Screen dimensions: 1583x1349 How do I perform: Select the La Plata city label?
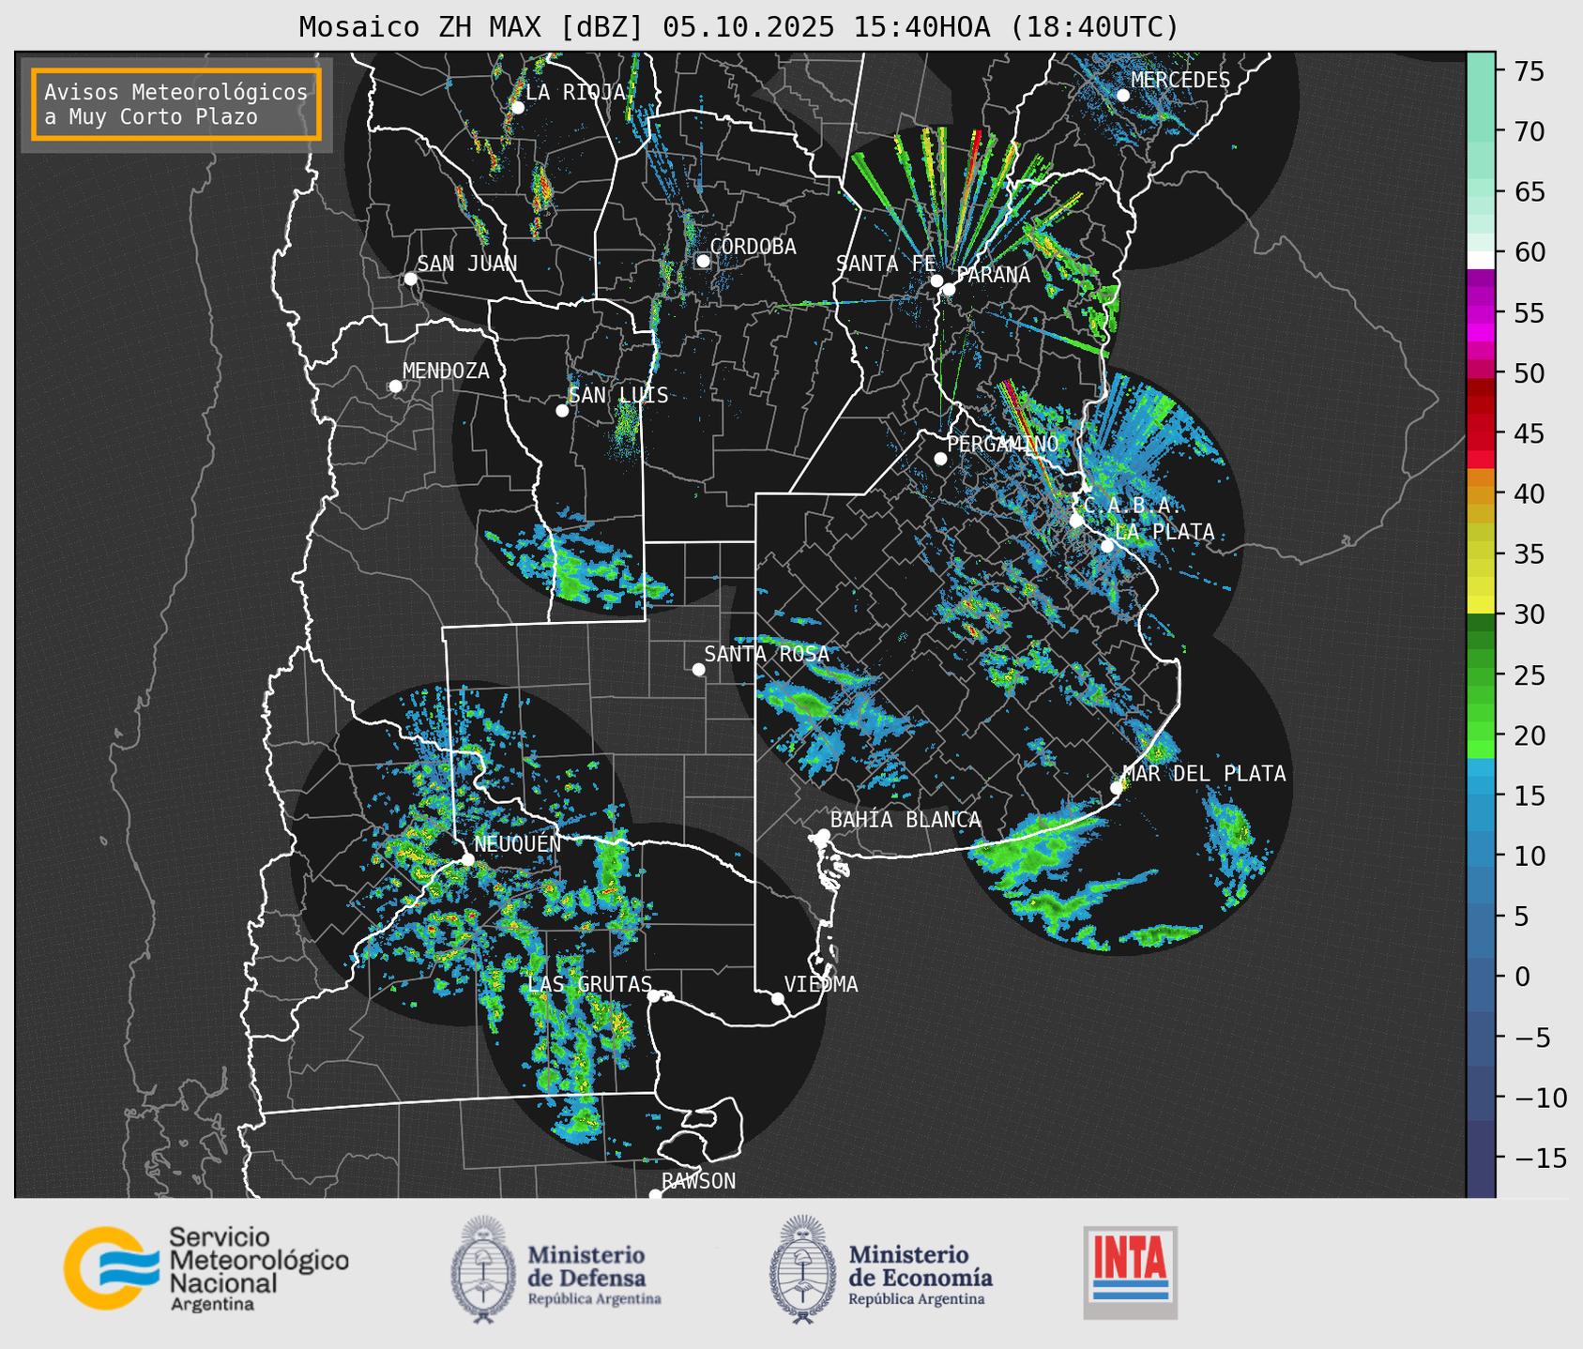tap(1164, 532)
